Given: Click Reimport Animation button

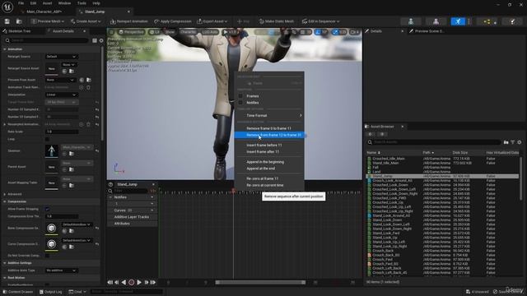Looking at the screenshot, I should point(129,21).
